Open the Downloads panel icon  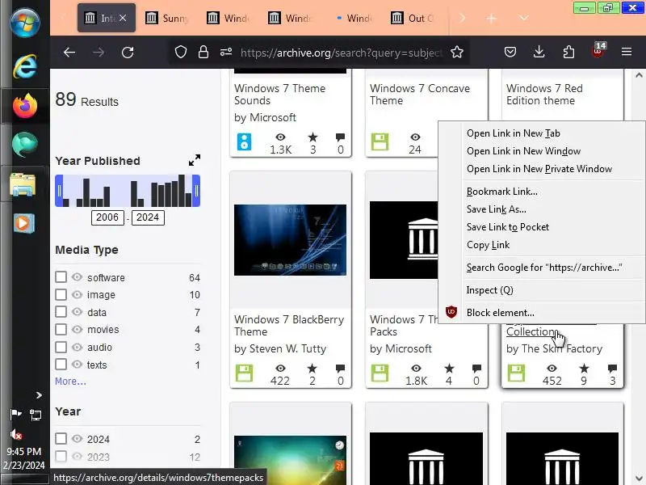pyautogui.click(x=539, y=52)
